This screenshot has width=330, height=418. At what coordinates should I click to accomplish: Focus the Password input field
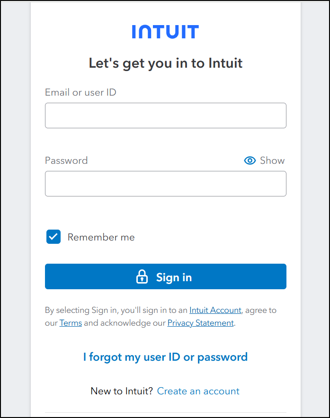tap(165, 184)
